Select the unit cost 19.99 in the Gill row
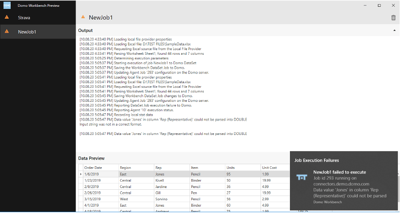 pos(275,193)
